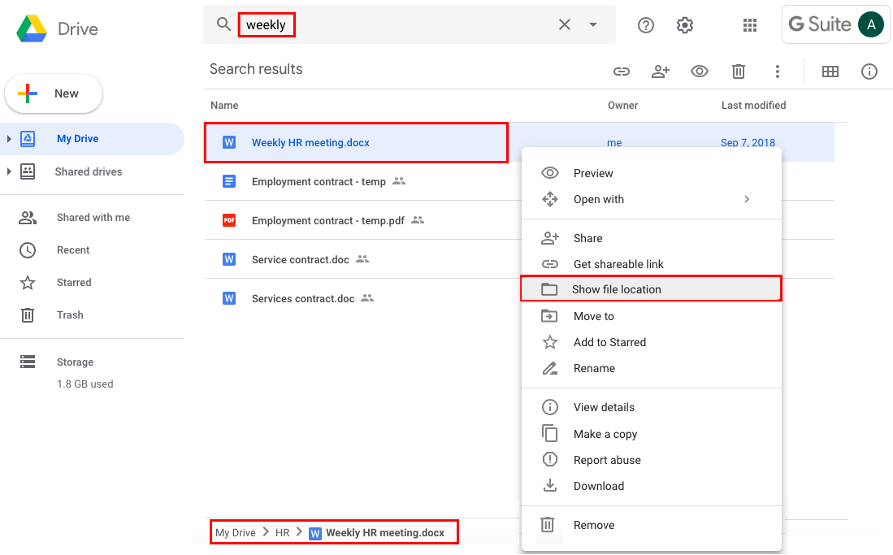Clear the search with the X icon
The height and width of the screenshot is (555, 893).
tap(565, 24)
